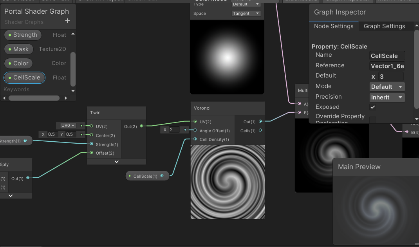Click the 'Keywords' section label in Blackboard
Screen dimensions: 419x247
coord(16,90)
